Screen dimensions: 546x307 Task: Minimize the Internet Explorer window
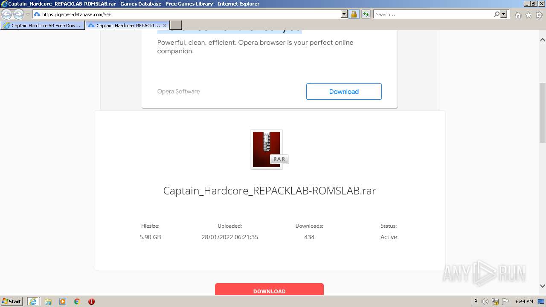[527, 3]
